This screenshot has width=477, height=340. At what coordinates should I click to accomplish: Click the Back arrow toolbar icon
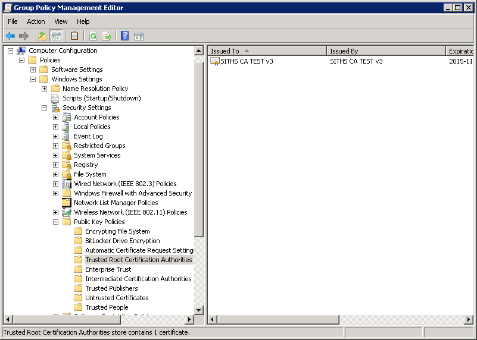(10, 36)
